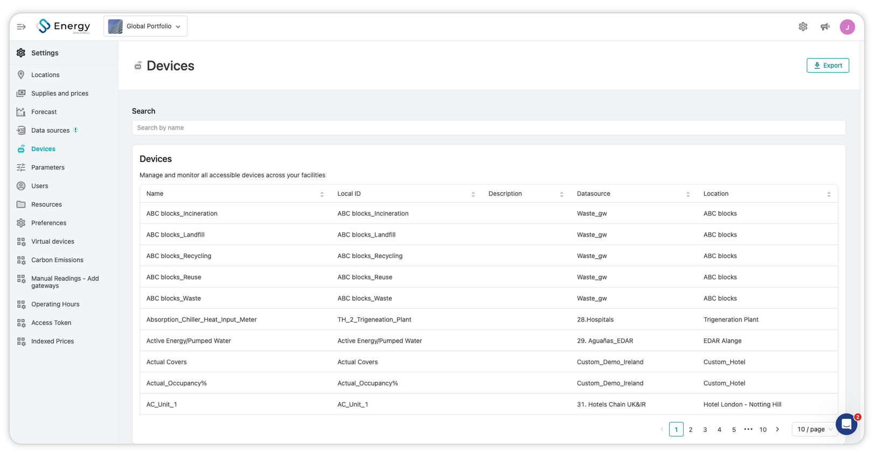Select ABC blocks_Landfill name cell
This screenshot has width=876, height=456.
[176, 234]
